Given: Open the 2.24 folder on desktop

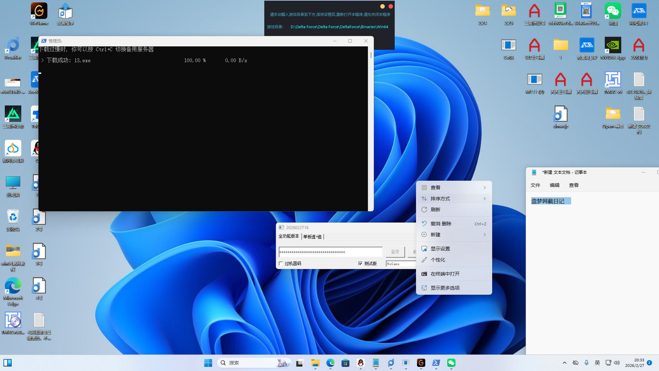Looking at the screenshot, I should tap(482, 13).
